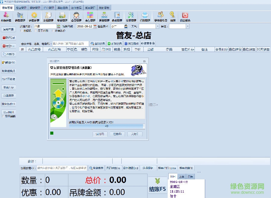Click the trial progress bar showing 49
271x198 pixels.
107,126
